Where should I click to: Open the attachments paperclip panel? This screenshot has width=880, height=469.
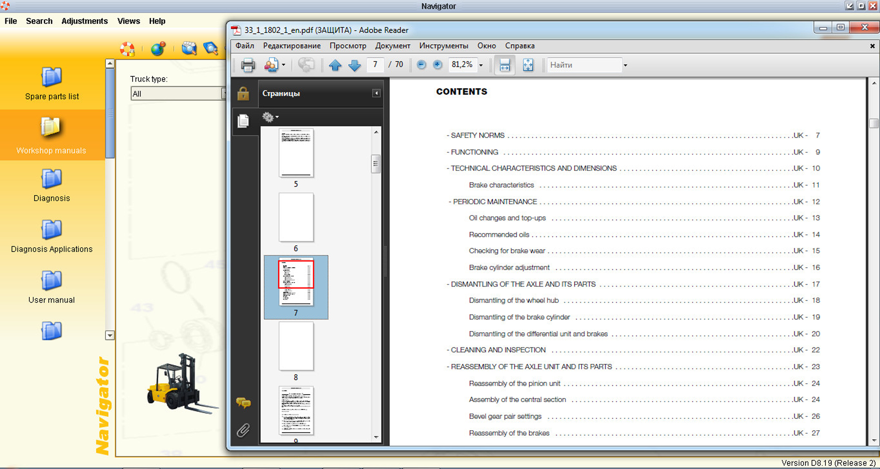coord(243,430)
